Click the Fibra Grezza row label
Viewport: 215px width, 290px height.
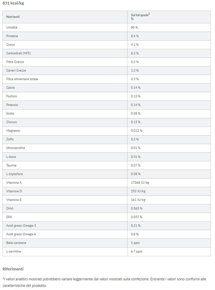pos(15,62)
